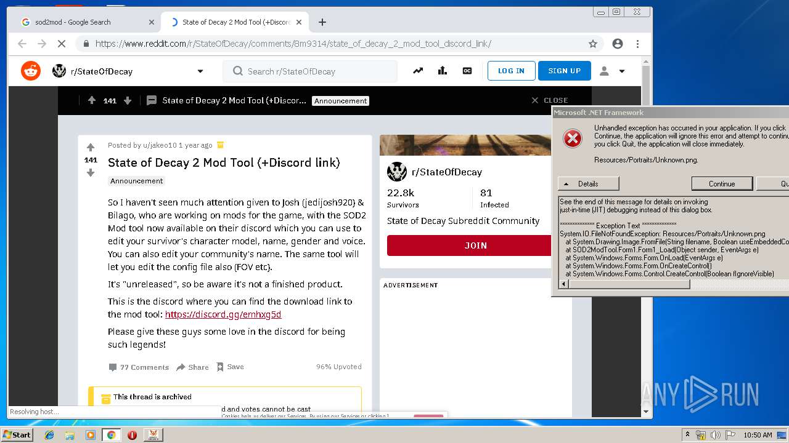Stop loading the page
The height and width of the screenshot is (443, 789).
click(62, 44)
